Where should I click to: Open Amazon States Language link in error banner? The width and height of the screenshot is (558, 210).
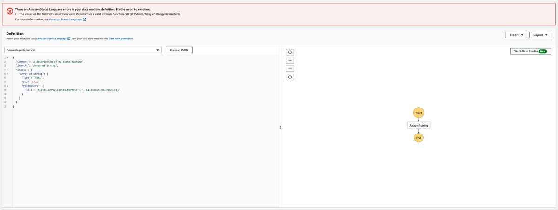67,20
